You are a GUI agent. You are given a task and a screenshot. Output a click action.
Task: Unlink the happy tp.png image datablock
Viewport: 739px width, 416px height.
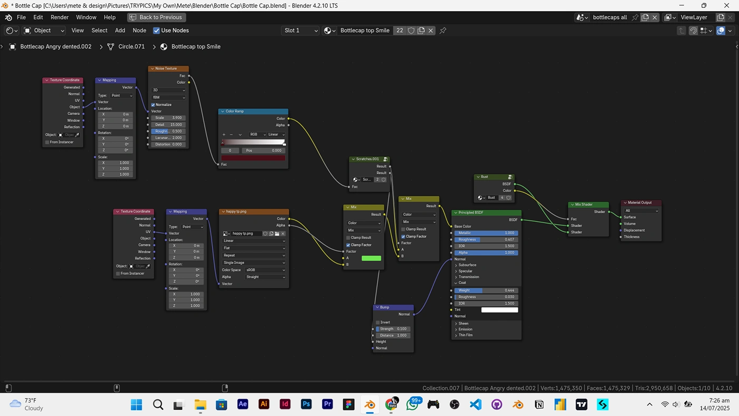(x=283, y=233)
